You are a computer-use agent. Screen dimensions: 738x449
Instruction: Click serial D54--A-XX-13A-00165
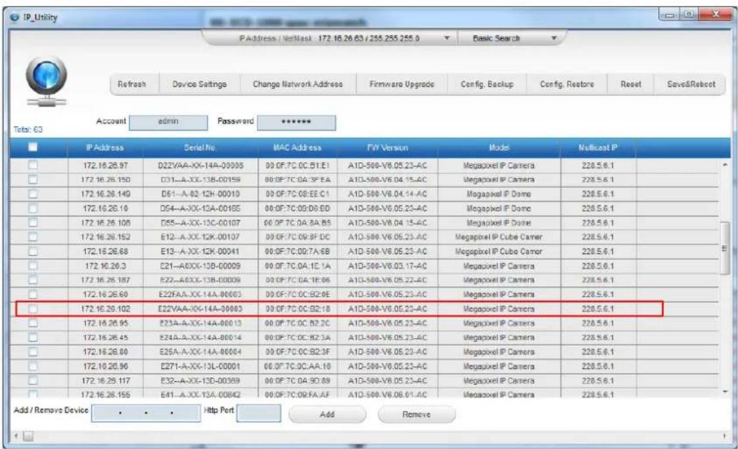pos(200,208)
